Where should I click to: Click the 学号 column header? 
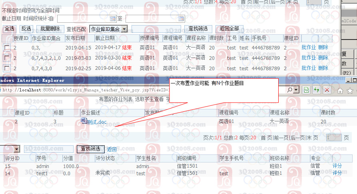point(41,158)
